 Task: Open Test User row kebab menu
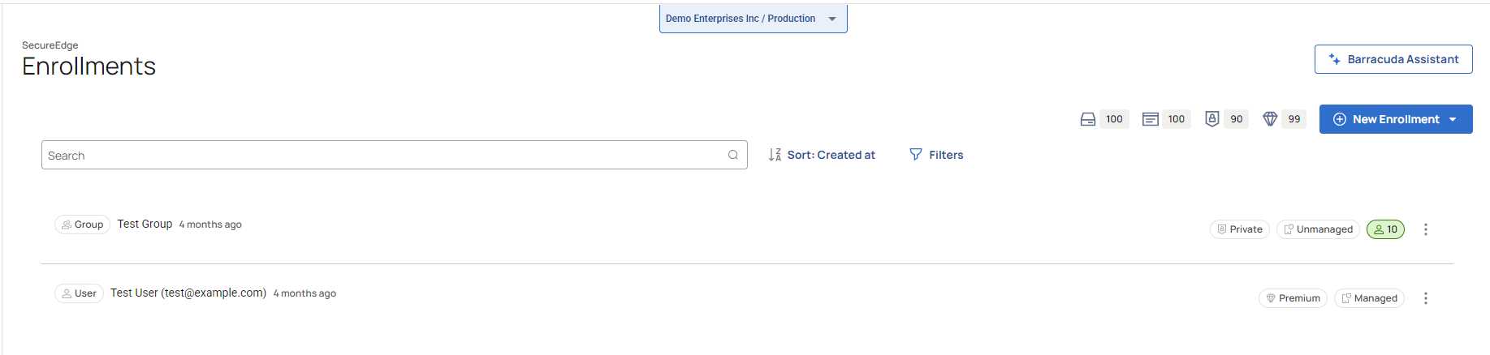[1425, 298]
